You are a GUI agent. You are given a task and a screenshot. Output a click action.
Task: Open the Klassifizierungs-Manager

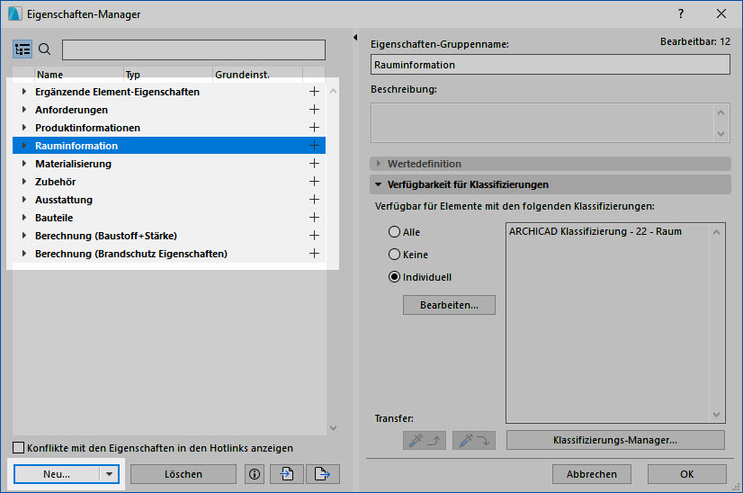coord(615,440)
